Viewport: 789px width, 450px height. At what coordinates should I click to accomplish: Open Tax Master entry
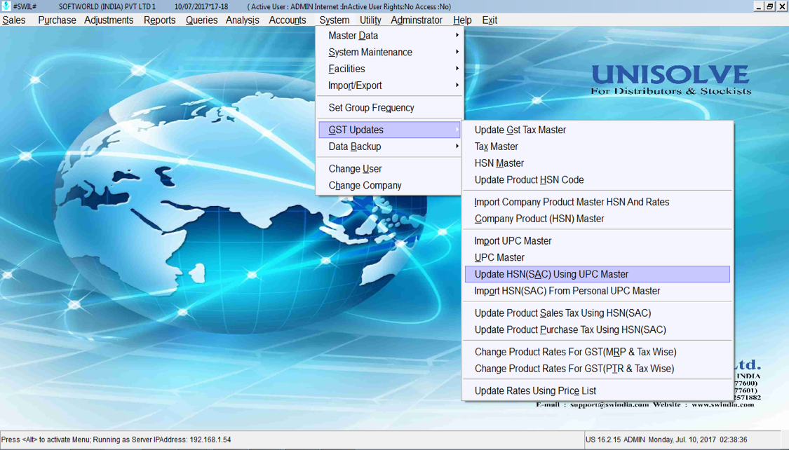(x=598, y=146)
